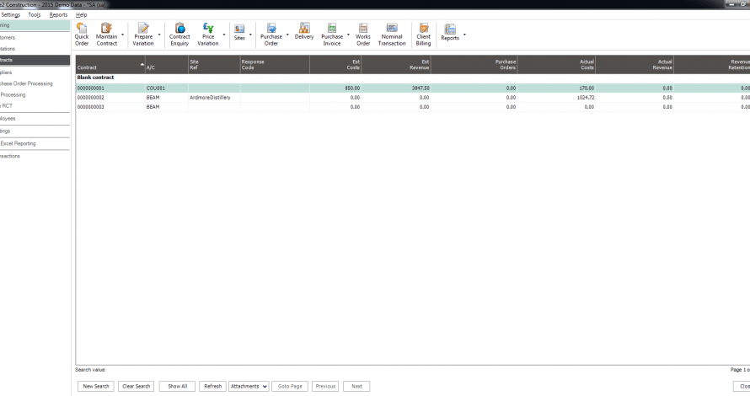Screen dimensions: 750x396
Task: Launch Prepare Variation
Action: coord(143,35)
